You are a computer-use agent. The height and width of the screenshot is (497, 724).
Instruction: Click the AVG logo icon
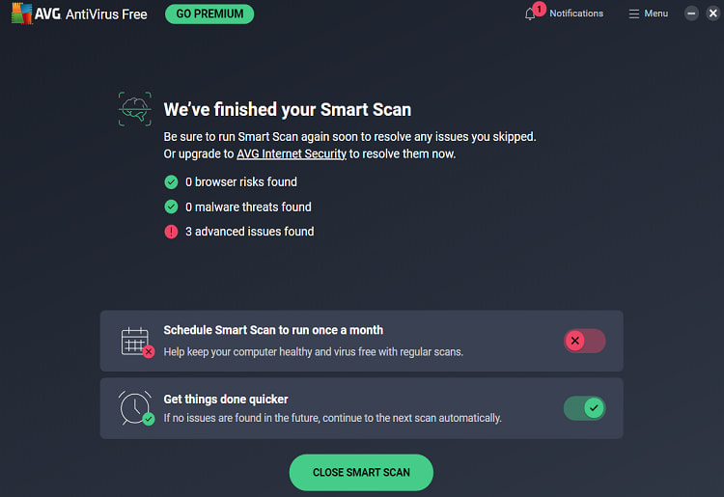tap(21, 14)
